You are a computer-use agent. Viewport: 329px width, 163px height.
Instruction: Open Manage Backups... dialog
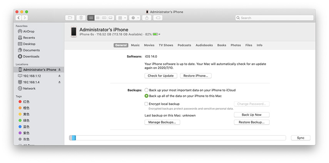162,122
